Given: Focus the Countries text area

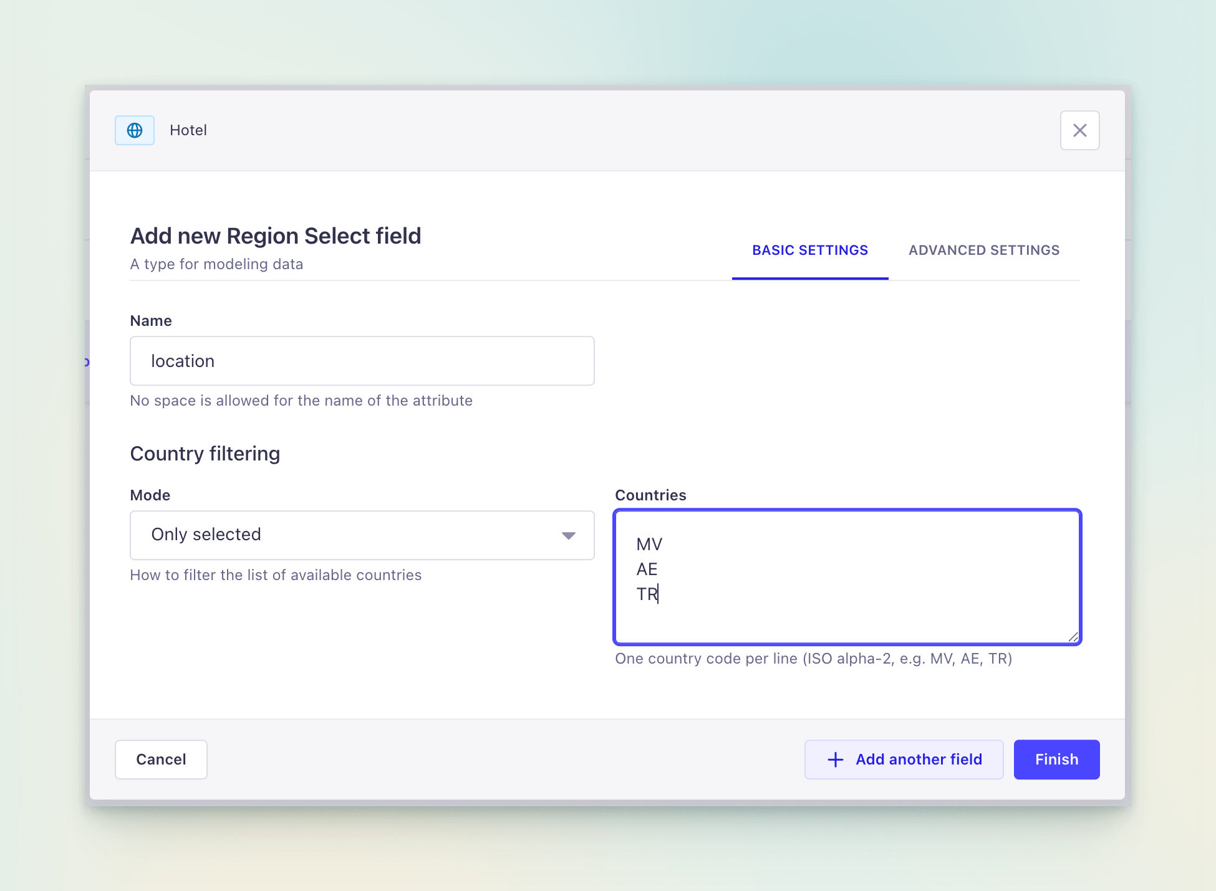Looking at the screenshot, I should pyautogui.click(x=847, y=577).
